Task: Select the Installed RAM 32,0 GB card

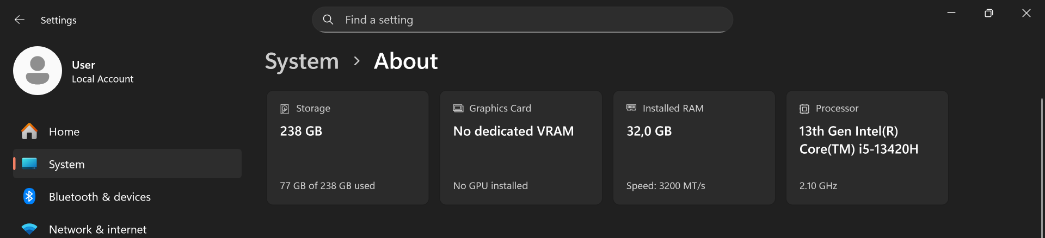Action: click(x=694, y=148)
